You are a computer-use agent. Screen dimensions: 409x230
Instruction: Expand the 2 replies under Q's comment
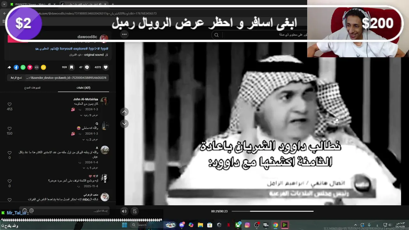[90, 140]
